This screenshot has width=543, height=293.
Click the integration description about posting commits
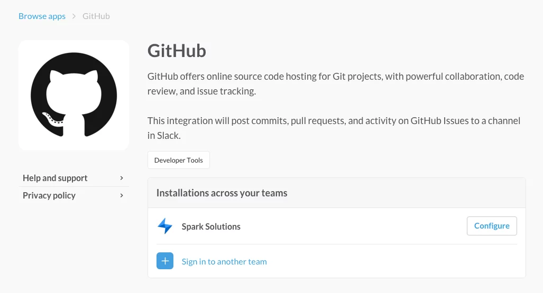click(334, 128)
